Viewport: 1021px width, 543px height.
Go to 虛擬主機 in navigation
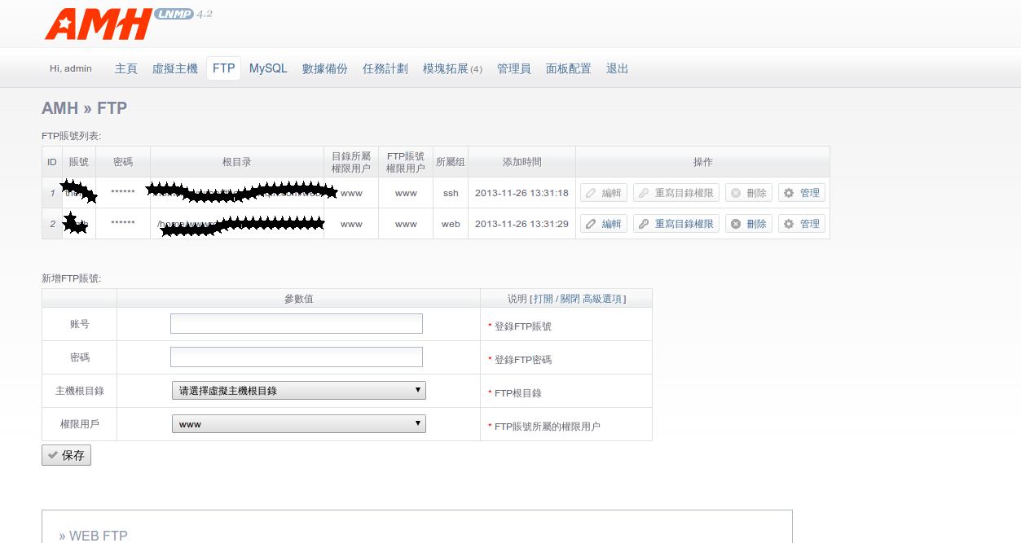[x=175, y=69]
